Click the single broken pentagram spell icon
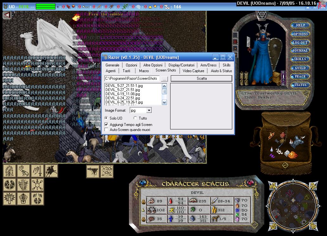 pos(10,184)
